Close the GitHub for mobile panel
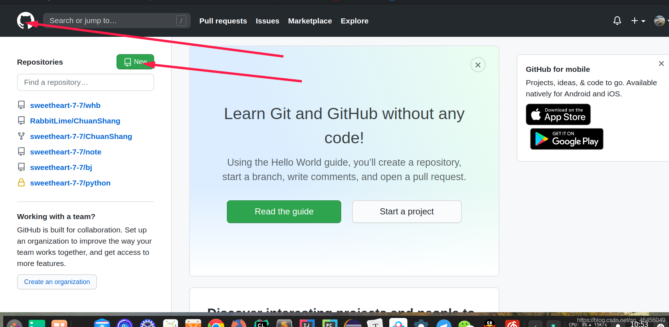 coord(661,64)
